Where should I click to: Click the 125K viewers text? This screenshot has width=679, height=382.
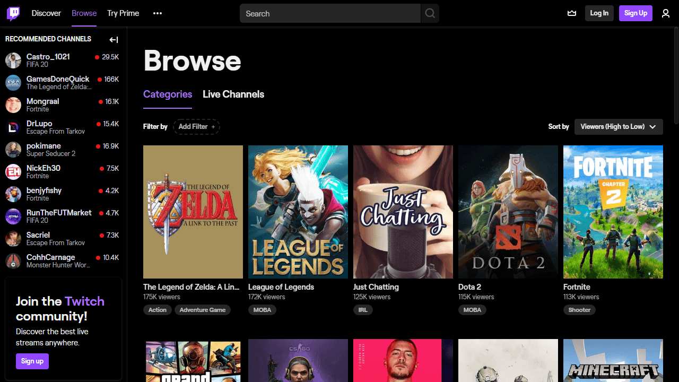(372, 297)
